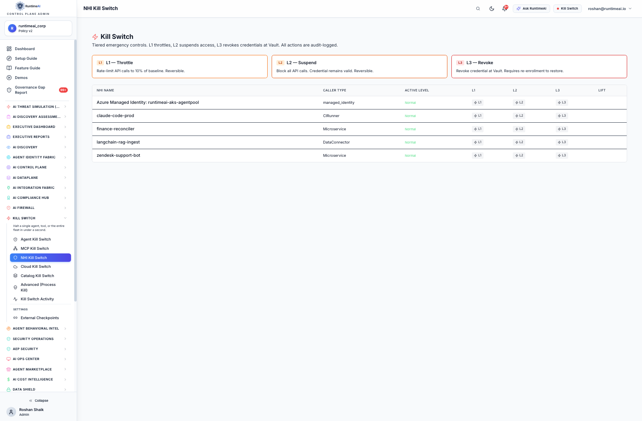Click the sidebar vertical scrollbar
The image size is (642, 421).
pos(75,170)
